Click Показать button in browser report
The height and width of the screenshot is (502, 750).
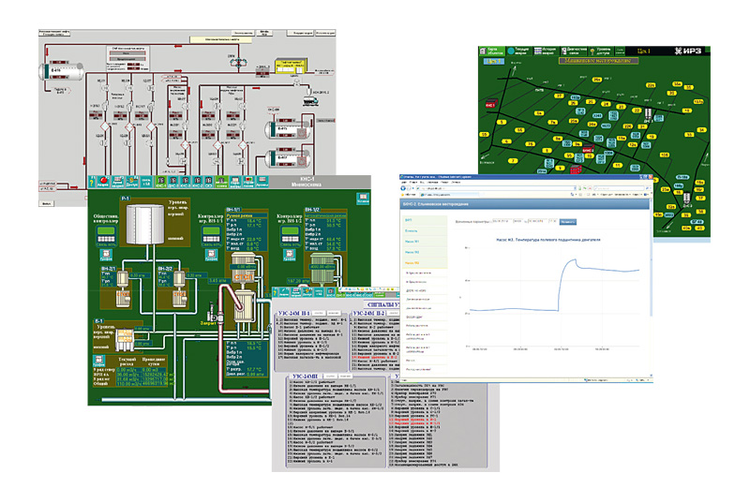tap(568, 222)
